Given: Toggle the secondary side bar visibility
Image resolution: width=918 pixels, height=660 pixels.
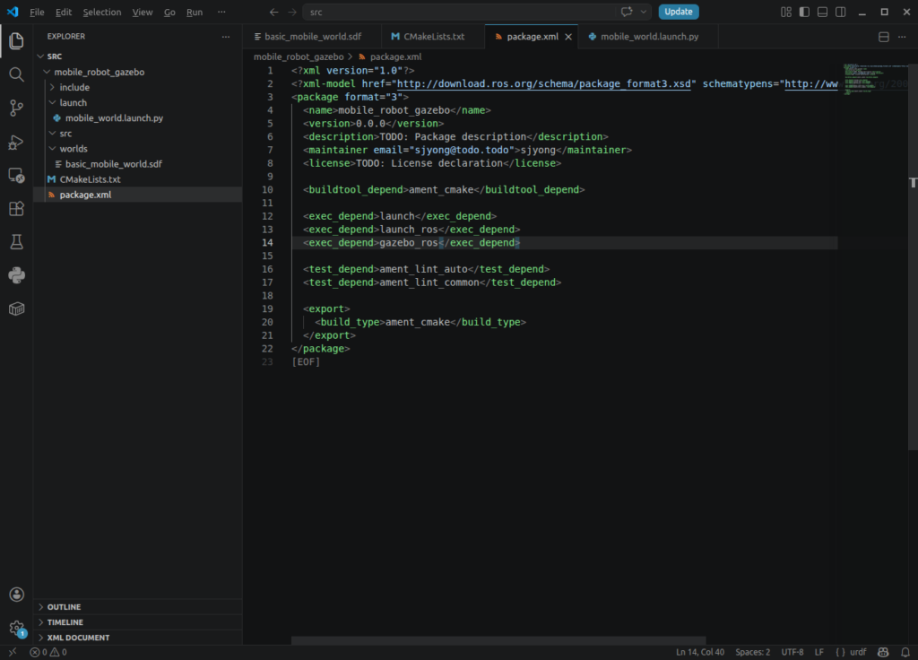Looking at the screenshot, I should point(840,12).
